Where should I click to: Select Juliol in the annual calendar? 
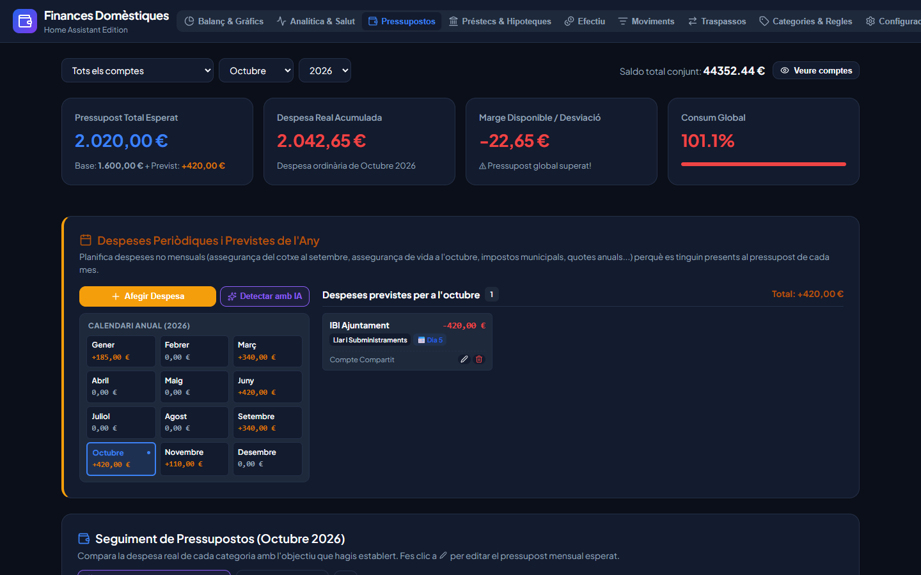pos(121,423)
